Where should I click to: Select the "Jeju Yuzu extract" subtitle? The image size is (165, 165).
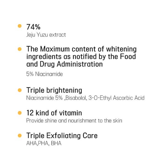[x=46, y=35]
